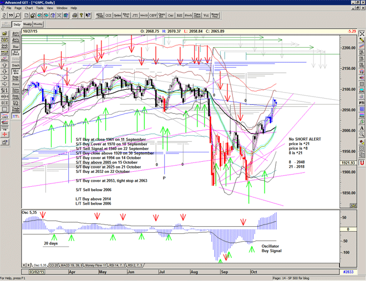Viewport: 366px width, 281px height.
Task: Switch chart to Monthly timeframe
Action: click(x=38, y=24)
